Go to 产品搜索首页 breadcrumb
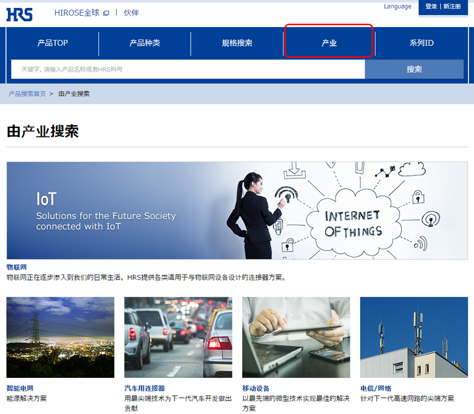 pyautogui.click(x=27, y=94)
